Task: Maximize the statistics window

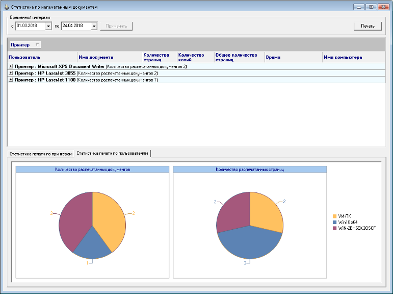Action: [x=371, y=7]
